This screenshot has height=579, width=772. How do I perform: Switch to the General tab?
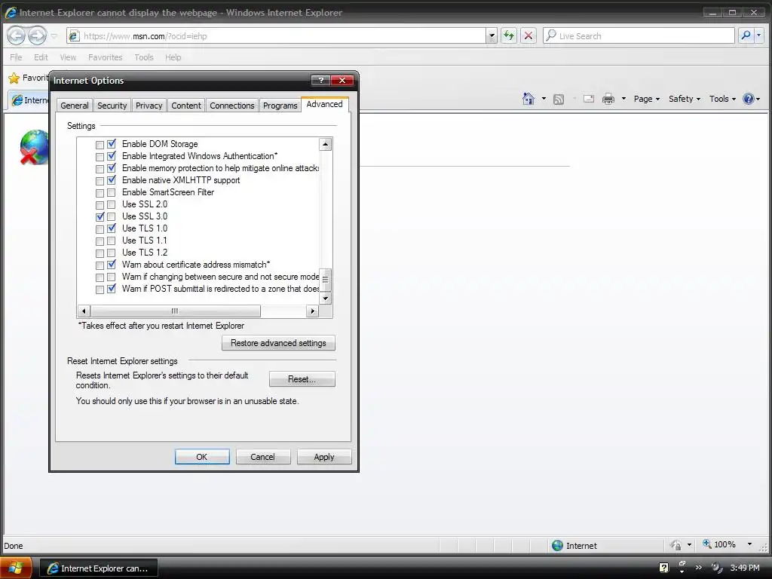pyautogui.click(x=75, y=106)
